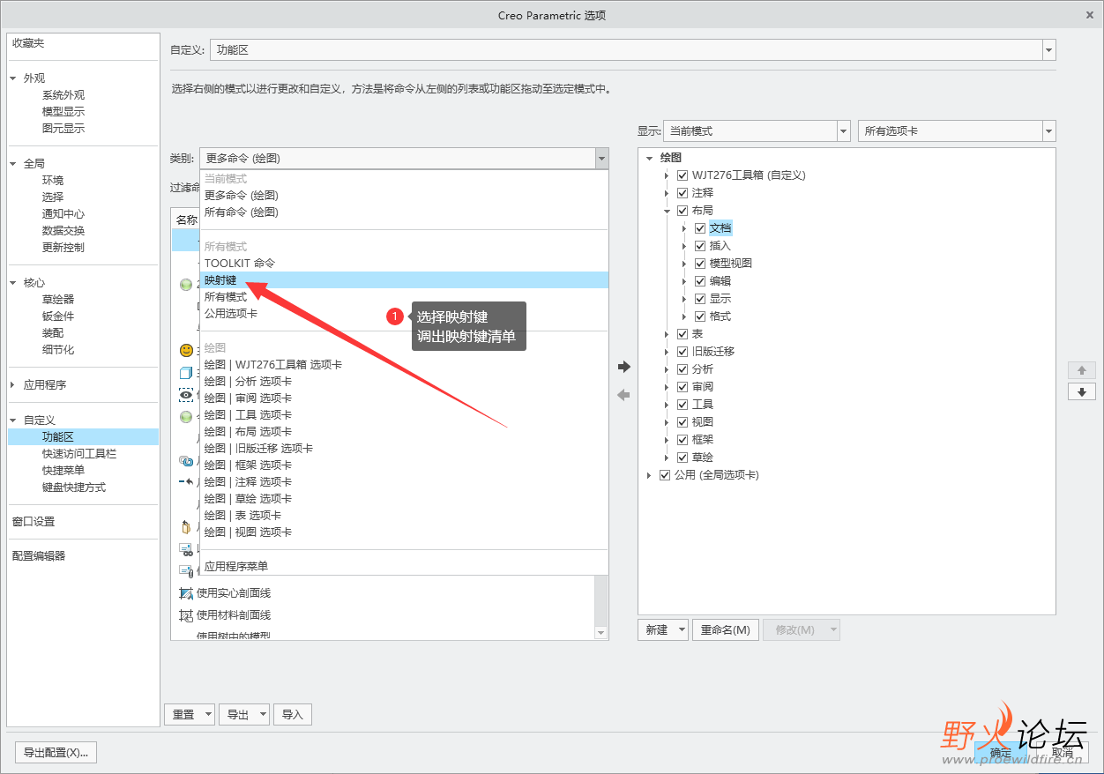
Task: Uncheck the 注释 tab checkbox
Action: pyautogui.click(x=683, y=193)
